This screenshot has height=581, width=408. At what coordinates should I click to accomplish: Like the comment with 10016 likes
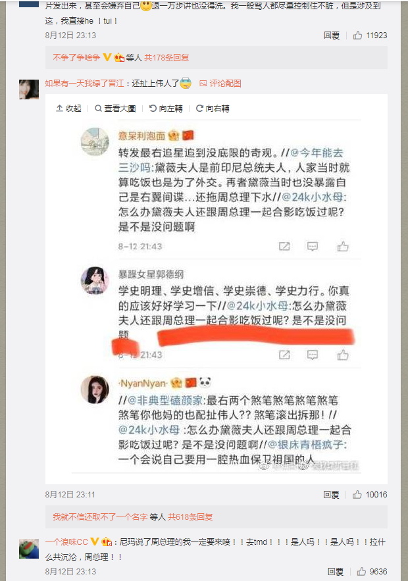click(370, 494)
